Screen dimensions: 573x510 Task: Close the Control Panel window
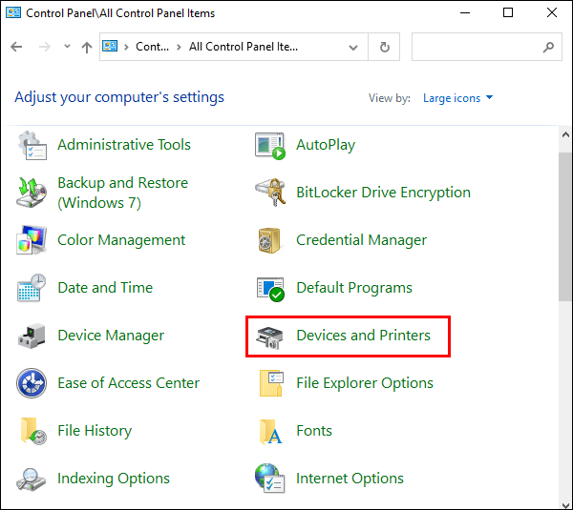point(551,12)
